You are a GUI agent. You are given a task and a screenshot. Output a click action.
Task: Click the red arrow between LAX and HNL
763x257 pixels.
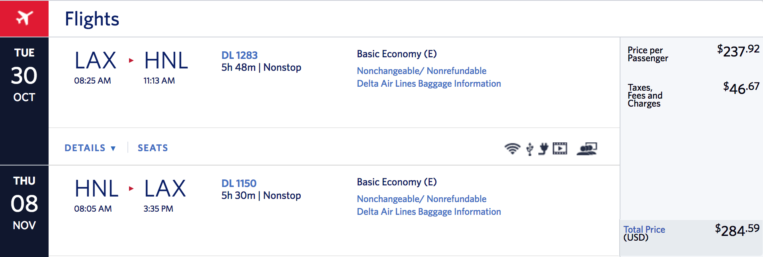coord(131,60)
